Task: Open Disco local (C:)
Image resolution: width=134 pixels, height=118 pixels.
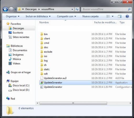Action: (x=21, y=86)
